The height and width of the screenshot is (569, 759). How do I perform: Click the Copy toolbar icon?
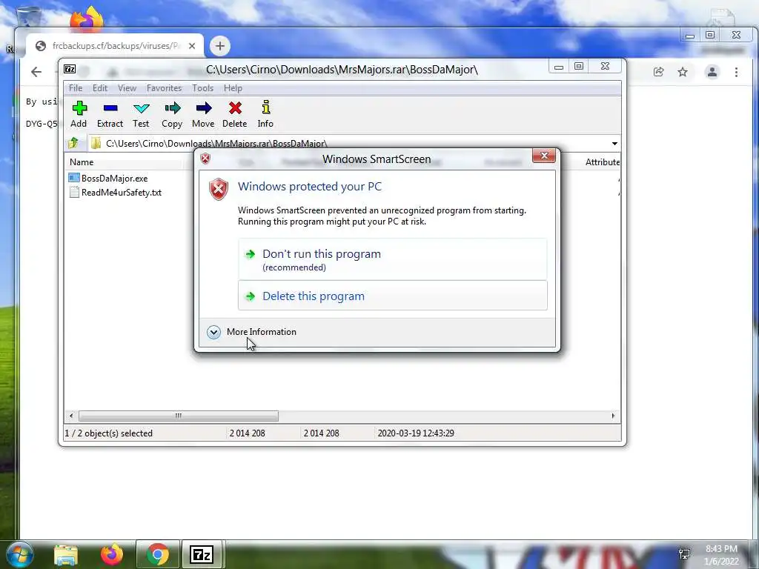click(172, 108)
